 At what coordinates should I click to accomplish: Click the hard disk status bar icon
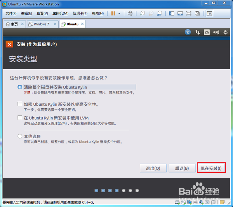coord(177,202)
